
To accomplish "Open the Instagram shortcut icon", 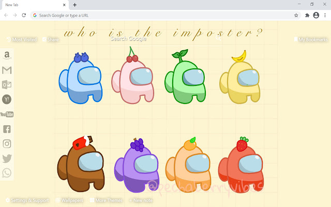I will [x=7, y=144].
